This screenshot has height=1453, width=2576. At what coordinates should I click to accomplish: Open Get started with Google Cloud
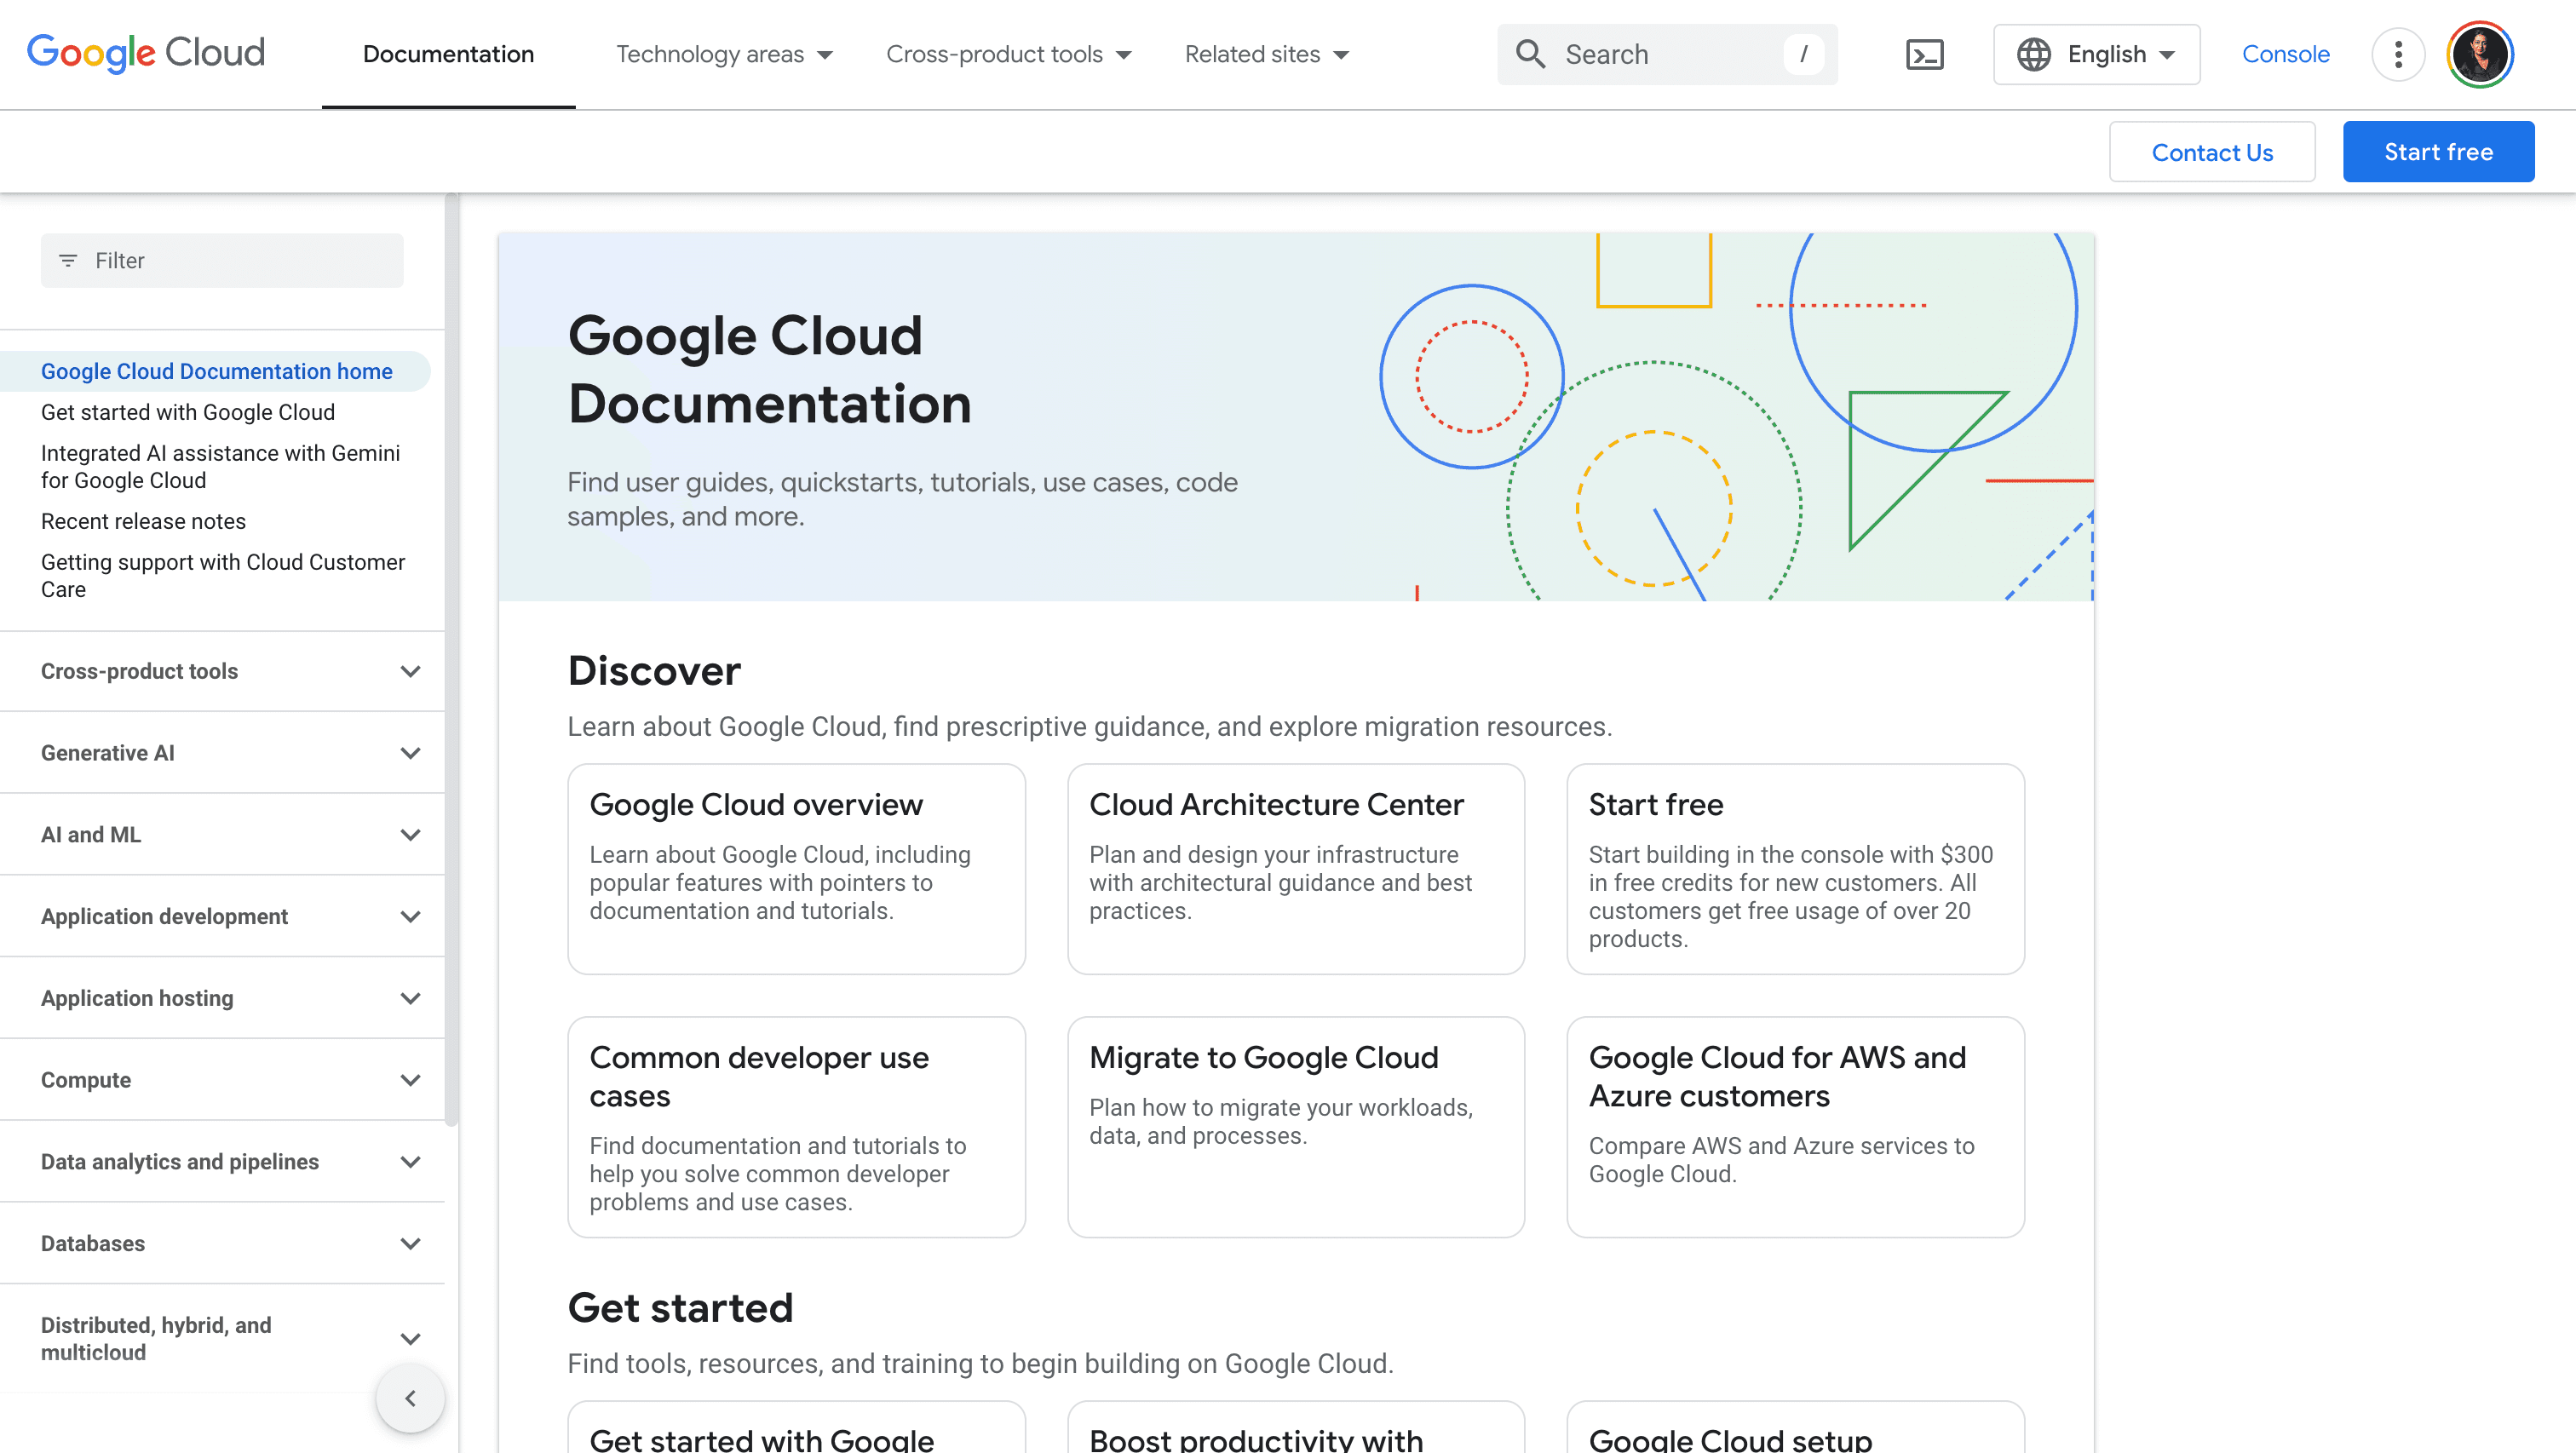pos(188,412)
